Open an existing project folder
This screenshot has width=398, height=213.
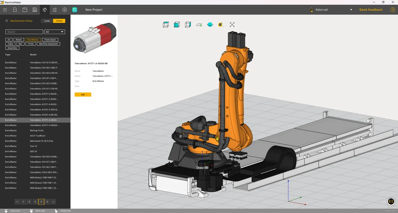pyautogui.click(x=25, y=10)
